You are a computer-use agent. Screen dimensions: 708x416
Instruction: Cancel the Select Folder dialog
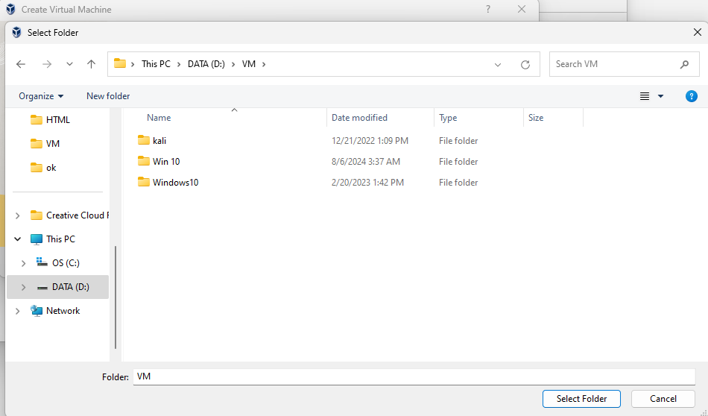(x=663, y=399)
